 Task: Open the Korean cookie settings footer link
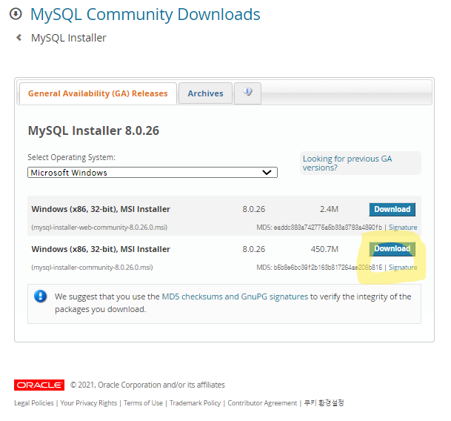coord(324,402)
